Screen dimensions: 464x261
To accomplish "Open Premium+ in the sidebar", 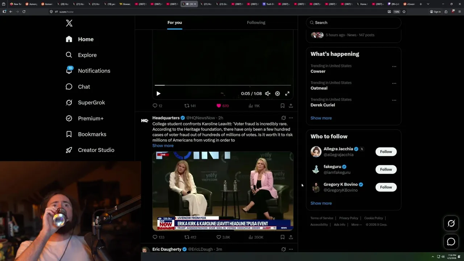I will point(84,118).
